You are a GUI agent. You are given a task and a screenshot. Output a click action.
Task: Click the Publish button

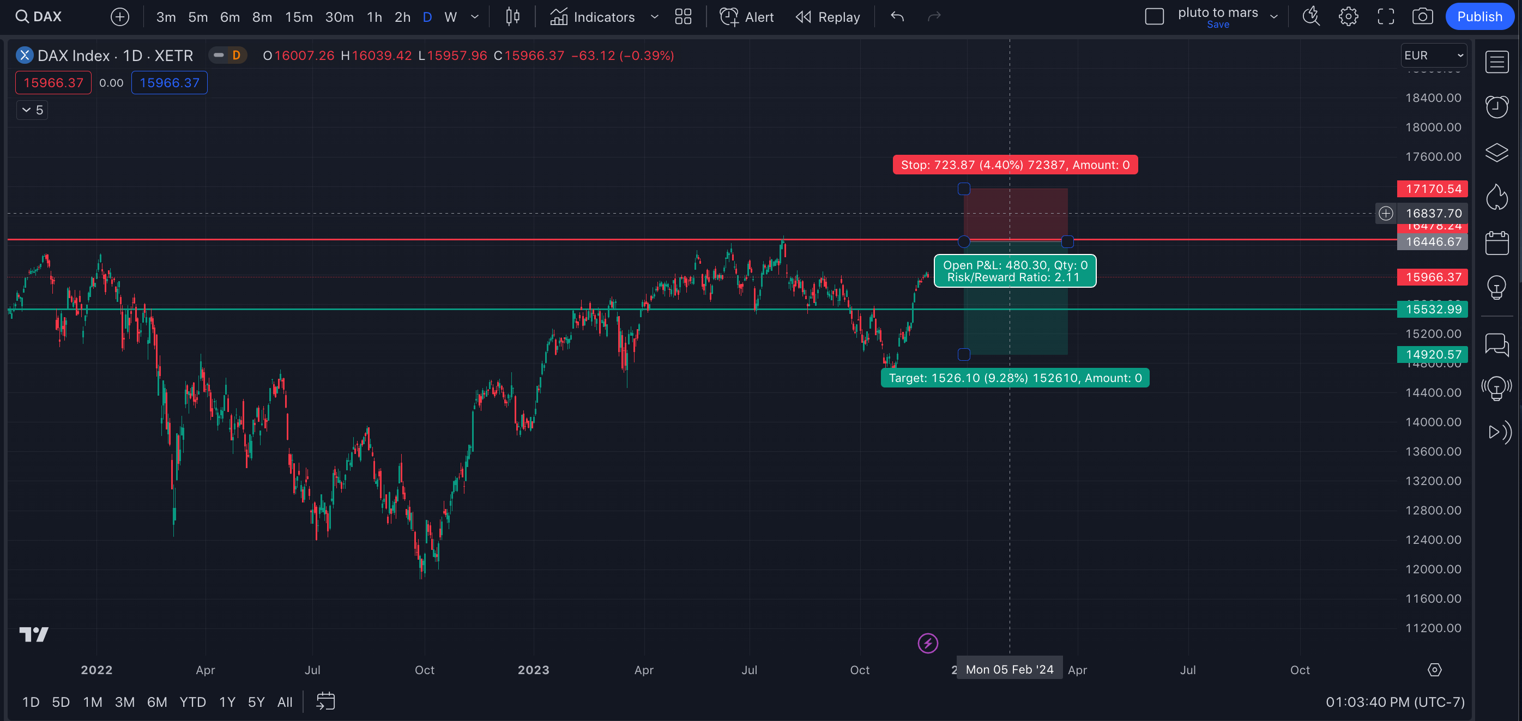[x=1479, y=16]
